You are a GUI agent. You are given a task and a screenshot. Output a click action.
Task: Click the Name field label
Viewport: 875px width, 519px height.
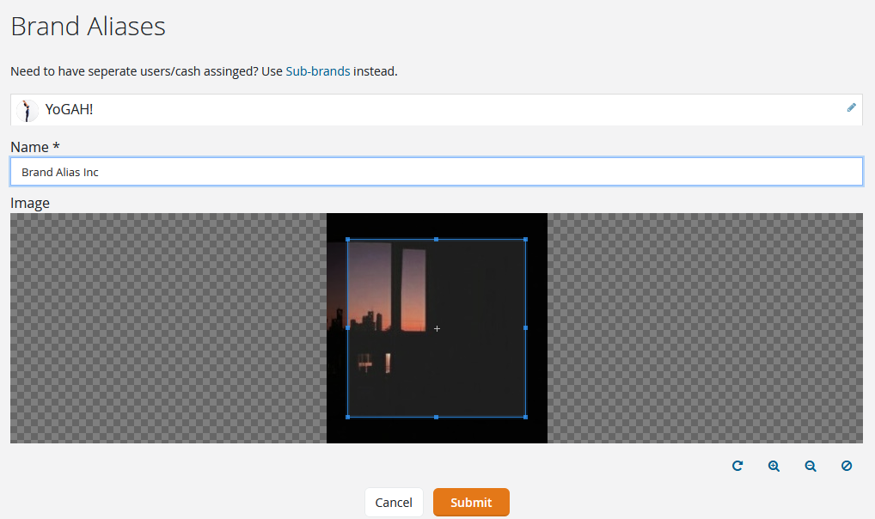pyautogui.click(x=35, y=147)
